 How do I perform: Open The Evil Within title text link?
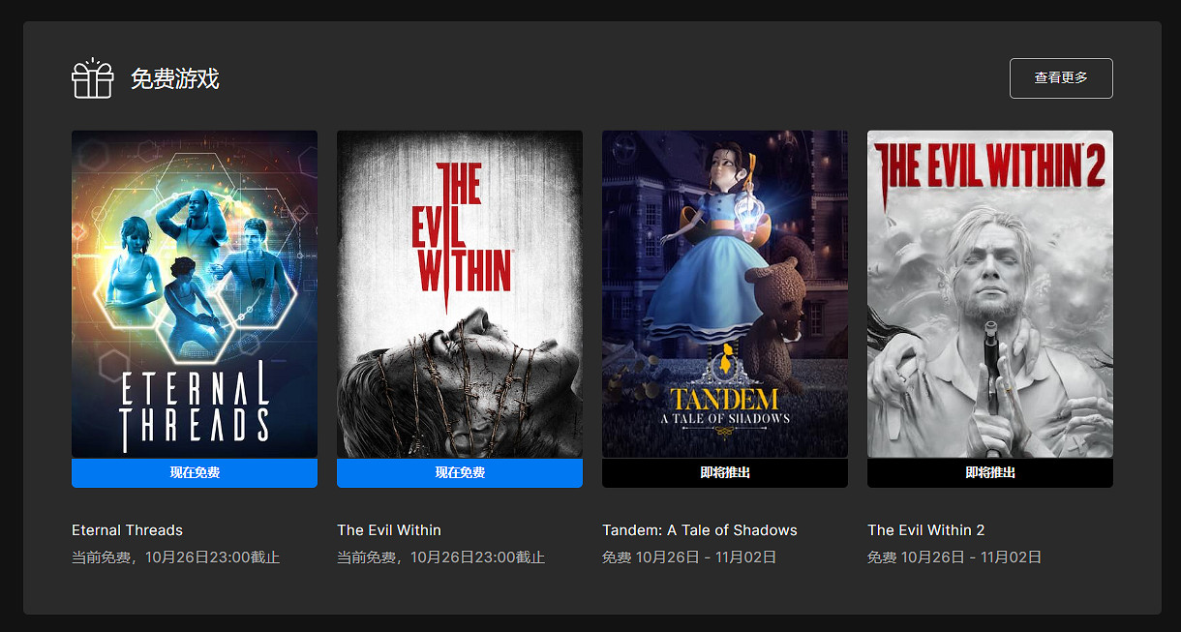[389, 530]
